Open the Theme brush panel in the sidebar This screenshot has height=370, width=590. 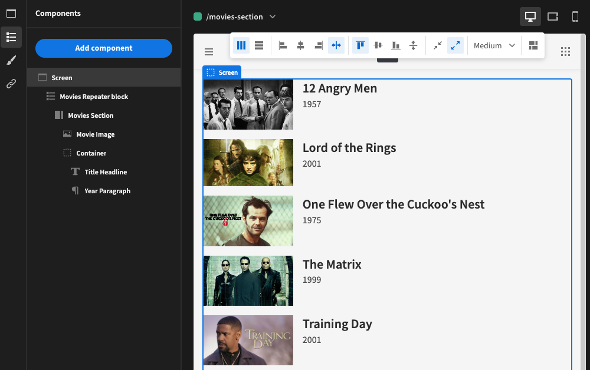point(11,60)
